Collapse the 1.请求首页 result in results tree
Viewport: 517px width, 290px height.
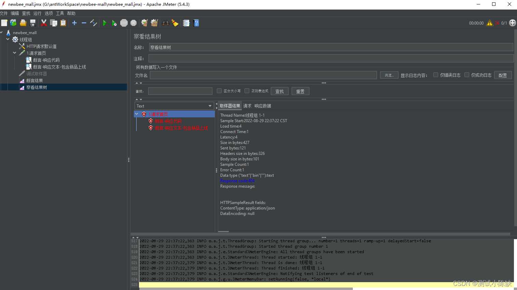pos(137,114)
